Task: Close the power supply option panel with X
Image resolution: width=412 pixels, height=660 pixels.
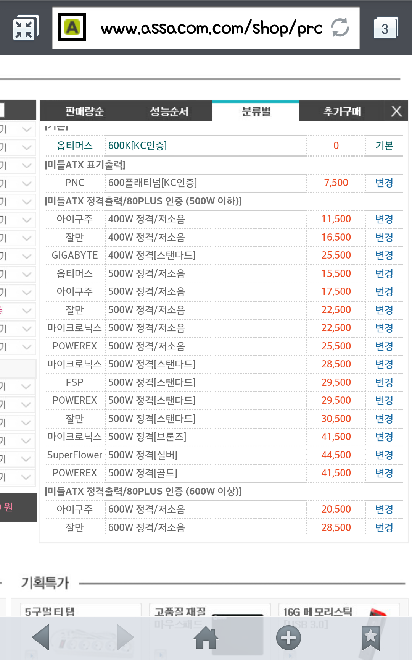Action: (396, 111)
